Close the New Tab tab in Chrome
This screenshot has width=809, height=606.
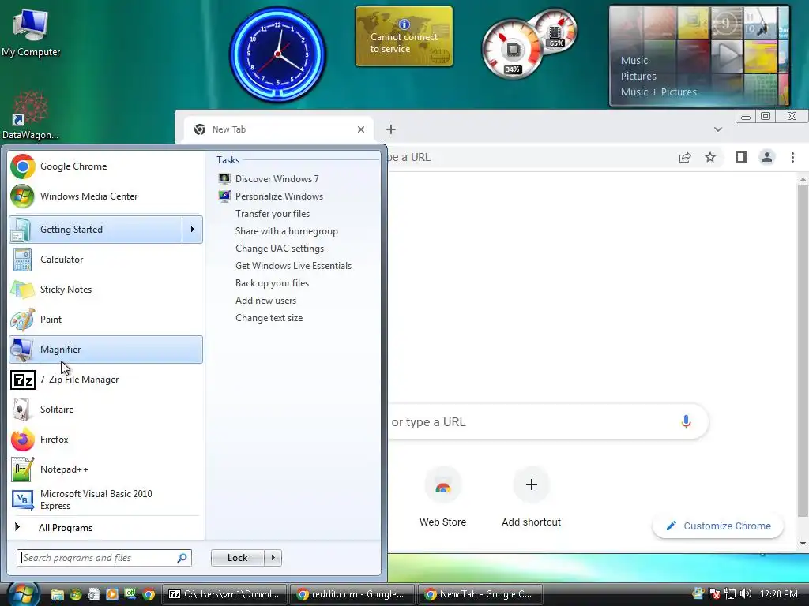tap(361, 129)
